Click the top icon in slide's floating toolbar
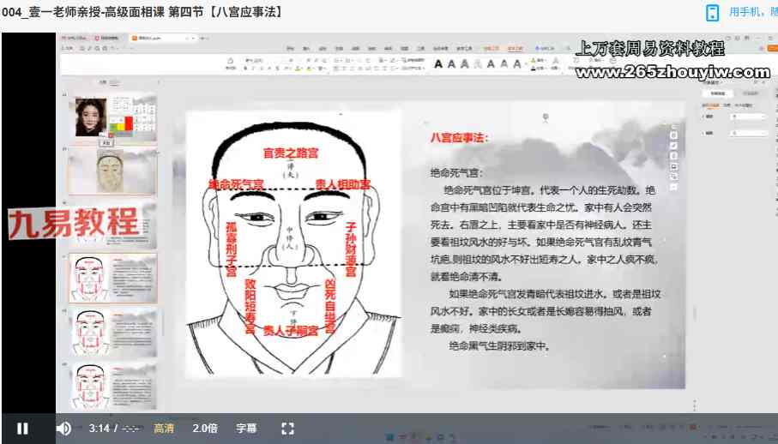Screen dimensions: 778x444 673,135
